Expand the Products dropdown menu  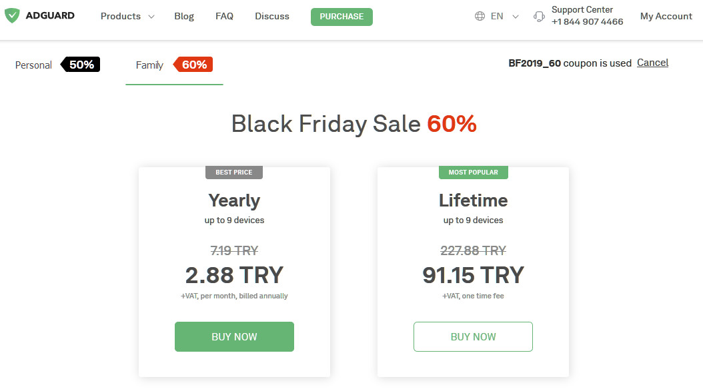[127, 16]
